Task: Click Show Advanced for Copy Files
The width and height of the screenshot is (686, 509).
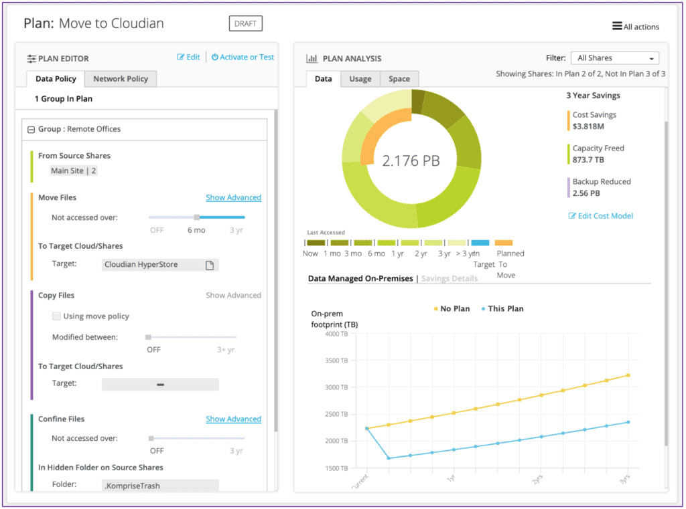Action: pos(234,296)
